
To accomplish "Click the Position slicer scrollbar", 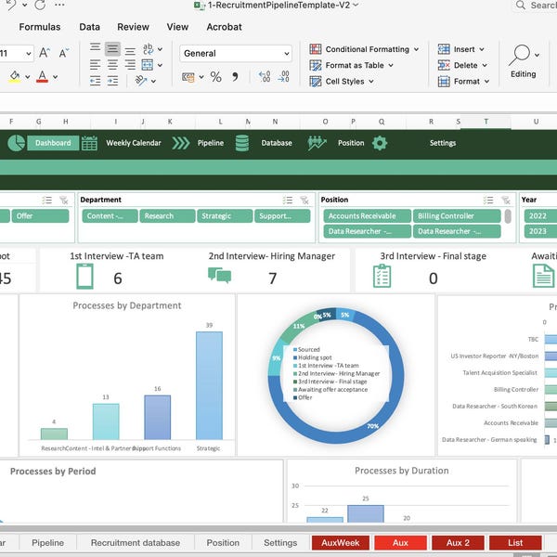I will (x=508, y=216).
